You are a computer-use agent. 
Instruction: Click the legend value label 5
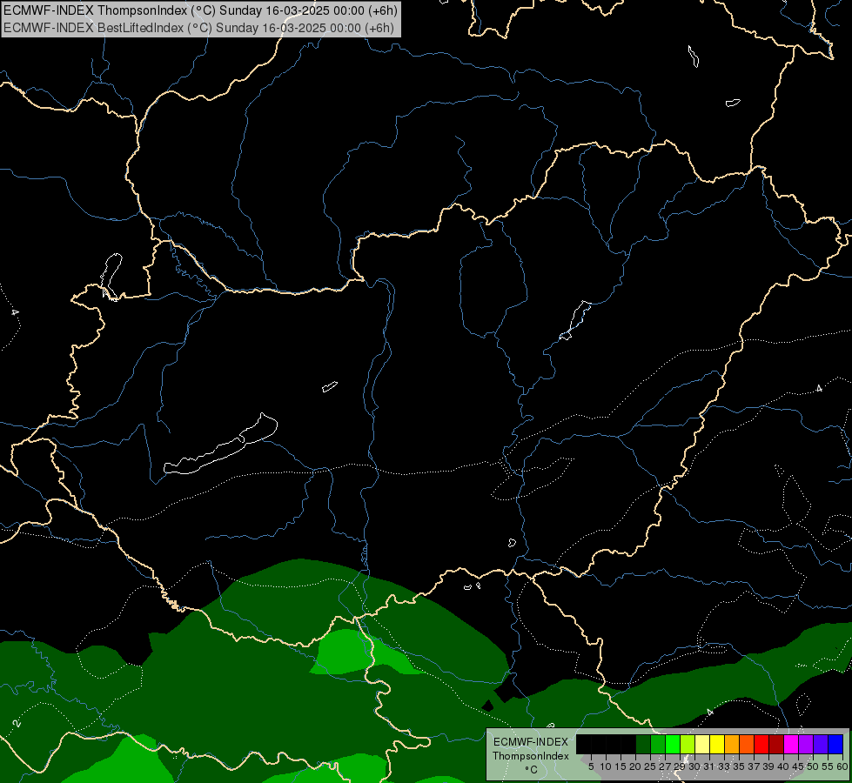(591, 766)
